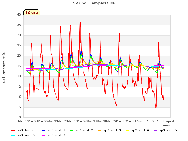
Task: Click the red sp3_Tsurface legend color marker
Action: pos(13,130)
